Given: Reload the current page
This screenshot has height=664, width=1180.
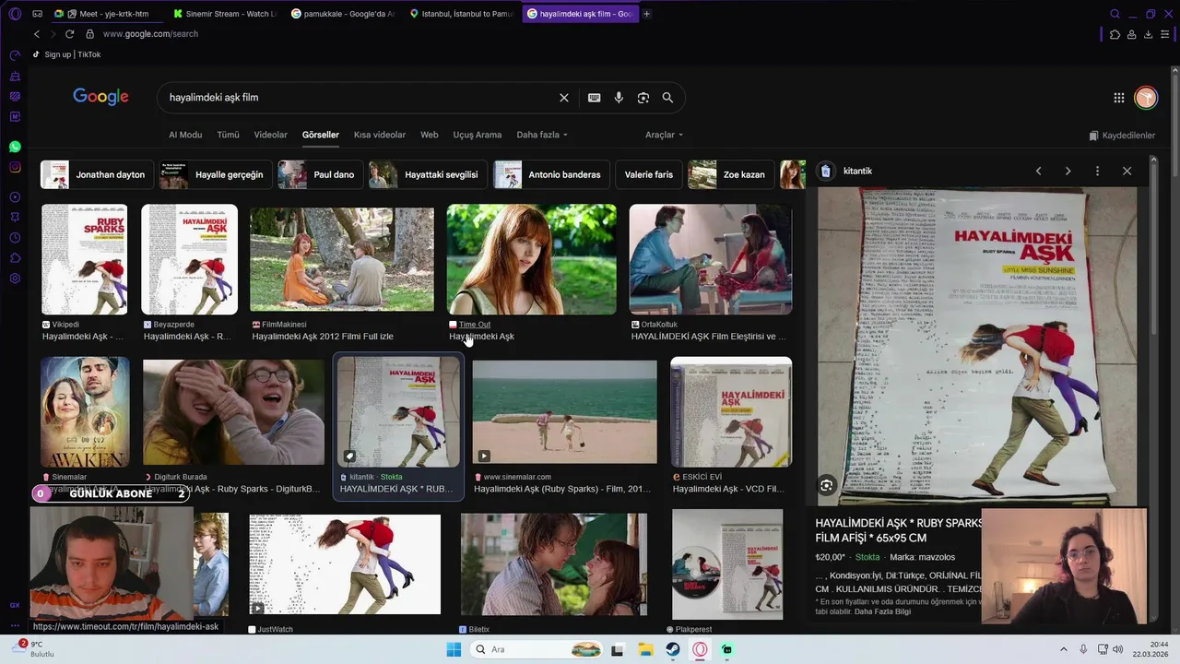Looking at the screenshot, I should [69, 34].
